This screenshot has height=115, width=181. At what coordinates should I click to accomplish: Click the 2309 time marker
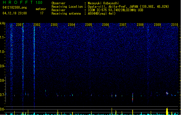coord(157,25)
